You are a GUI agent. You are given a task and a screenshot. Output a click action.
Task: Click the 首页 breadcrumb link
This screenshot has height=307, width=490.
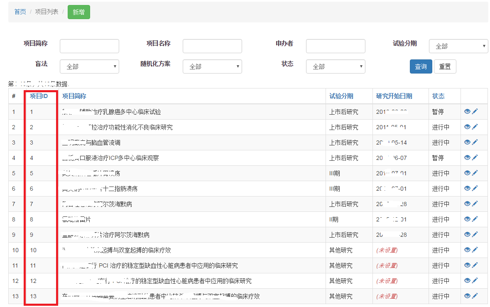pyautogui.click(x=20, y=12)
